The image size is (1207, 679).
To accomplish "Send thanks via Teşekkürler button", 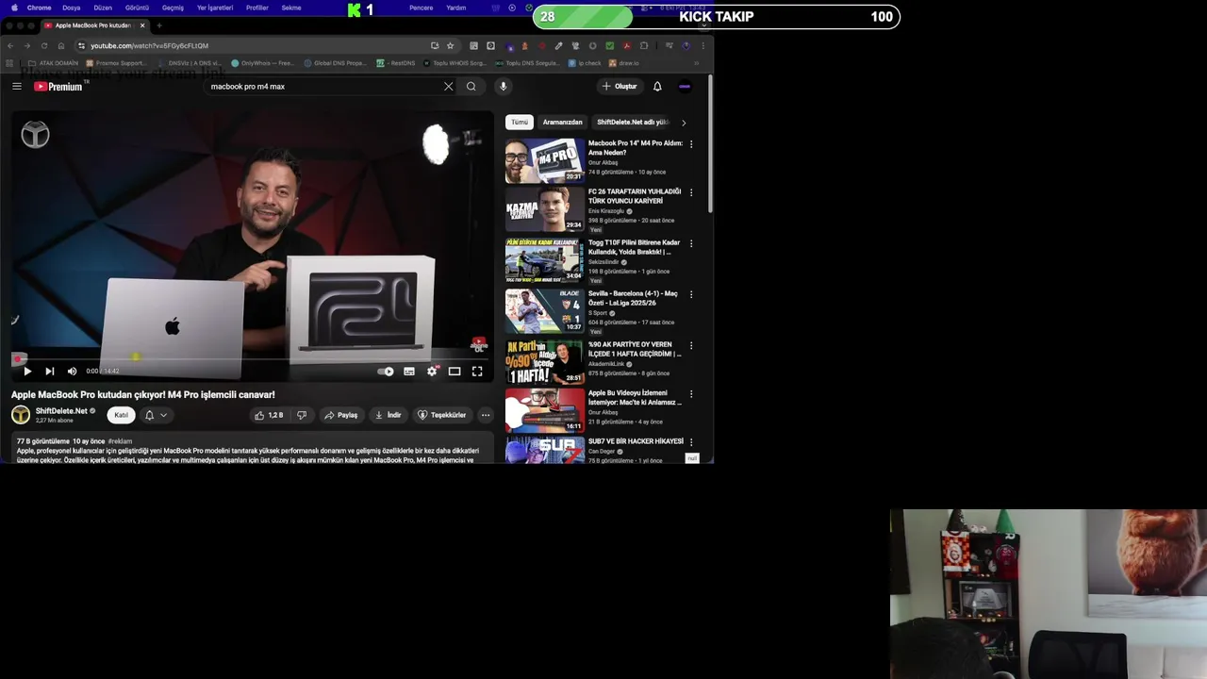I will coord(442,415).
